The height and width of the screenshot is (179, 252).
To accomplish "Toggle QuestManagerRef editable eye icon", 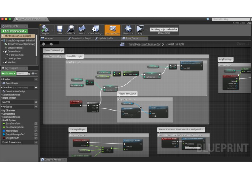I will coord(36,134).
